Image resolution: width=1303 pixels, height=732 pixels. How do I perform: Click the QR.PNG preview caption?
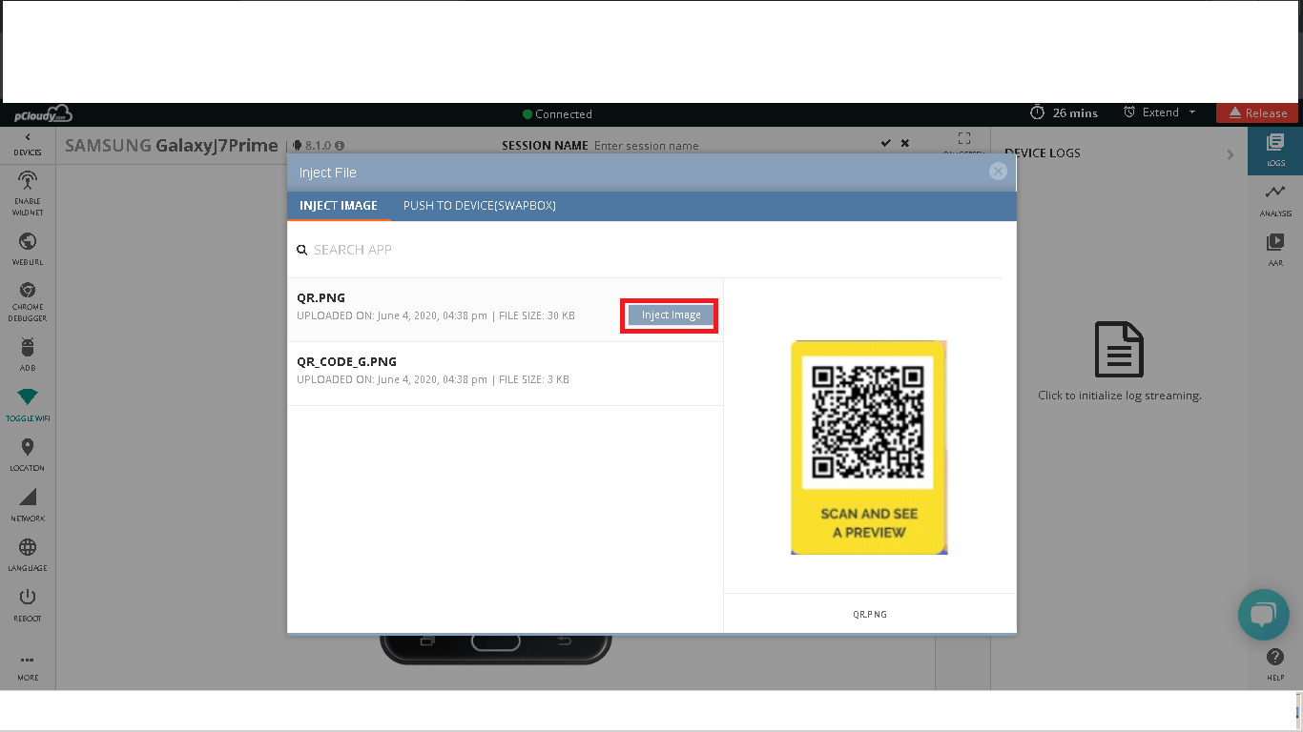(x=870, y=615)
